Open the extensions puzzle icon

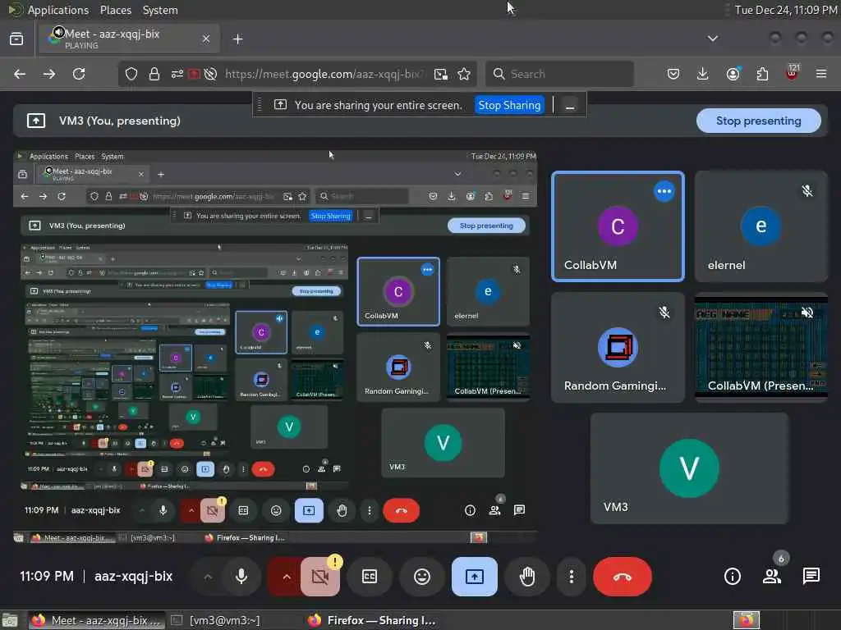click(x=762, y=74)
